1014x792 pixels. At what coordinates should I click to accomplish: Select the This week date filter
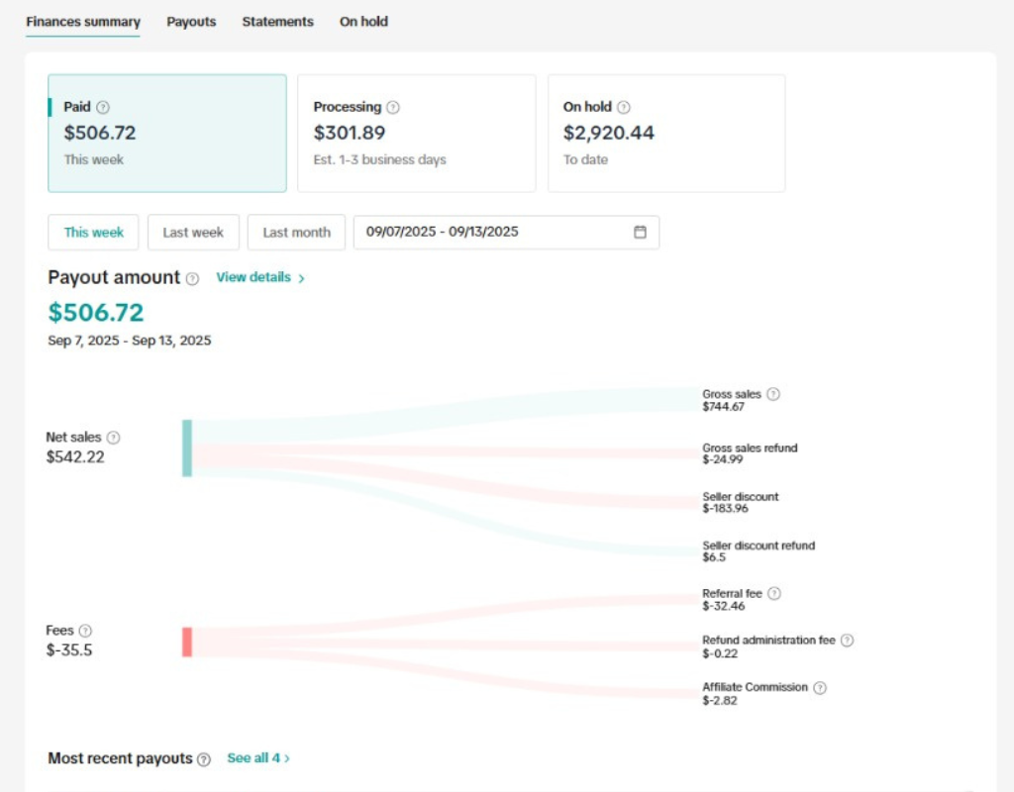[x=94, y=233]
